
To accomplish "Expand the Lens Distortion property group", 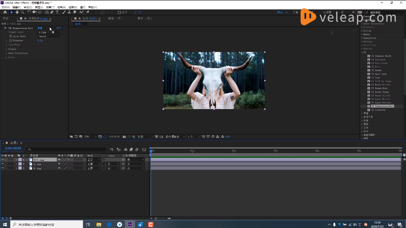I will (x=7, y=53).
